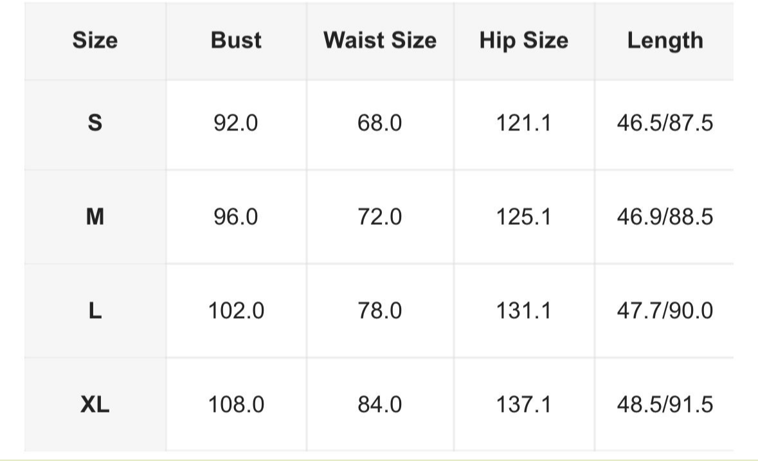Screen dimensions: 758x461
Task: Click bust value 102.0
Action: click(x=236, y=311)
